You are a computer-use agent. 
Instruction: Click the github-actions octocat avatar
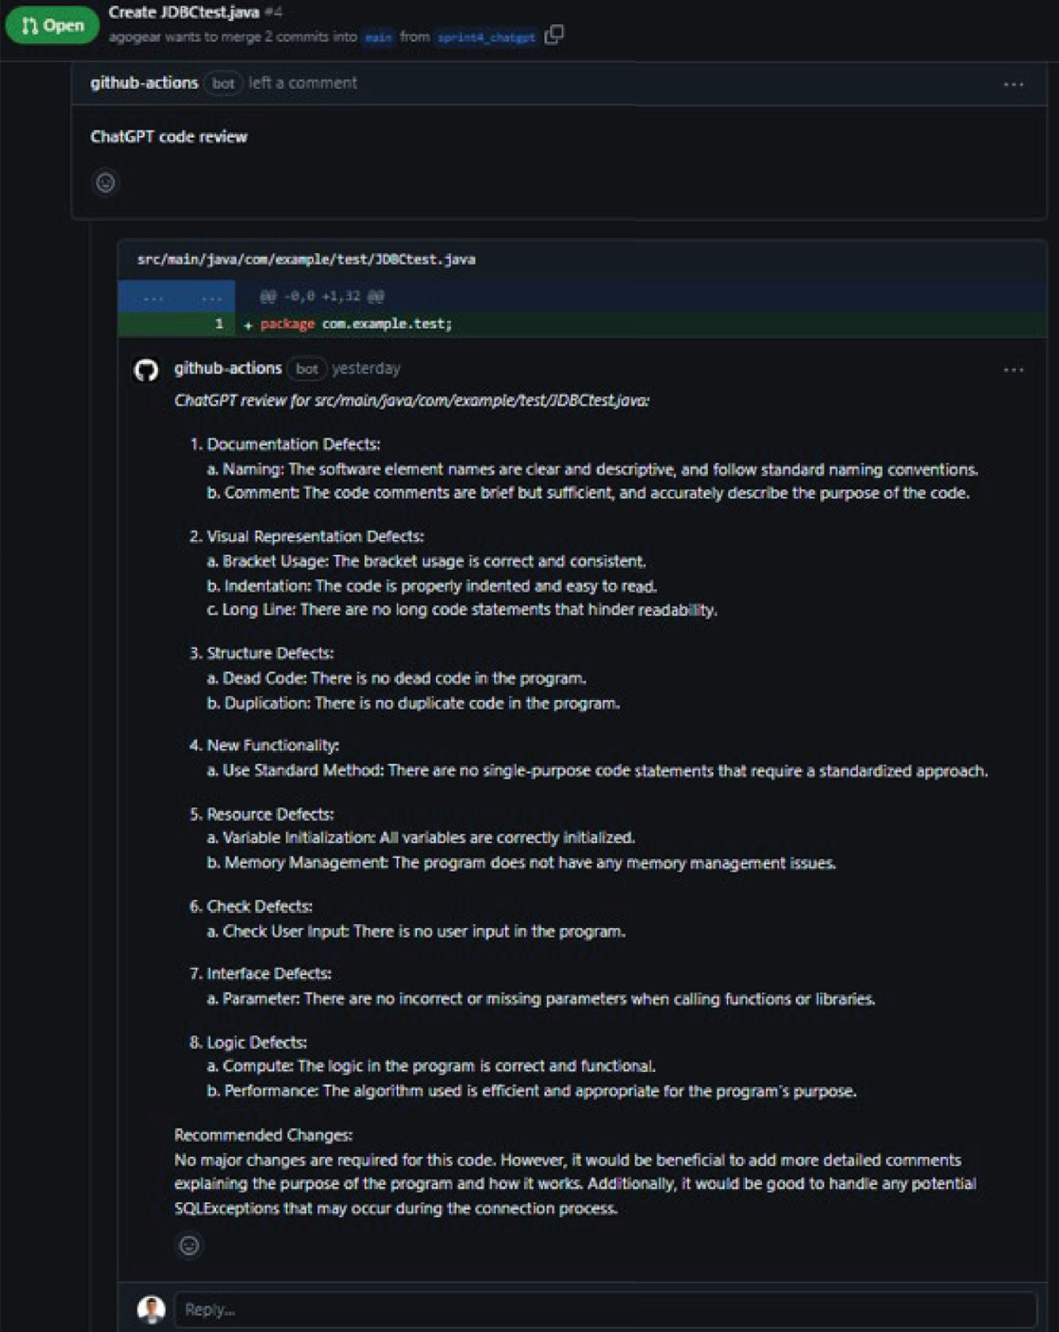[146, 371]
